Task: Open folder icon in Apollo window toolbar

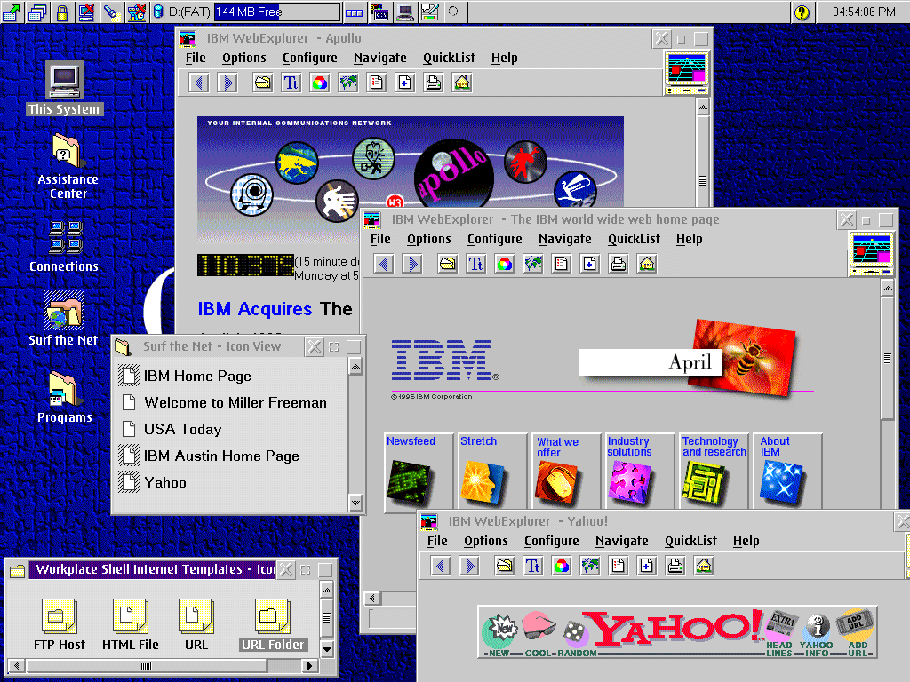Action: [263, 83]
